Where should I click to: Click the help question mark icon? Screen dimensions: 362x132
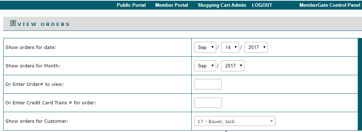click(x=13, y=23)
